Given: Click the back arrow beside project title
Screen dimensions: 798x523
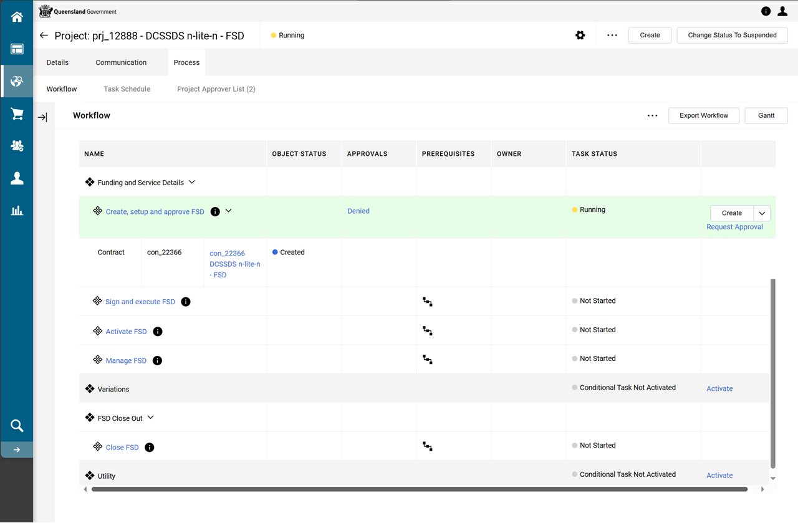Looking at the screenshot, I should [44, 36].
